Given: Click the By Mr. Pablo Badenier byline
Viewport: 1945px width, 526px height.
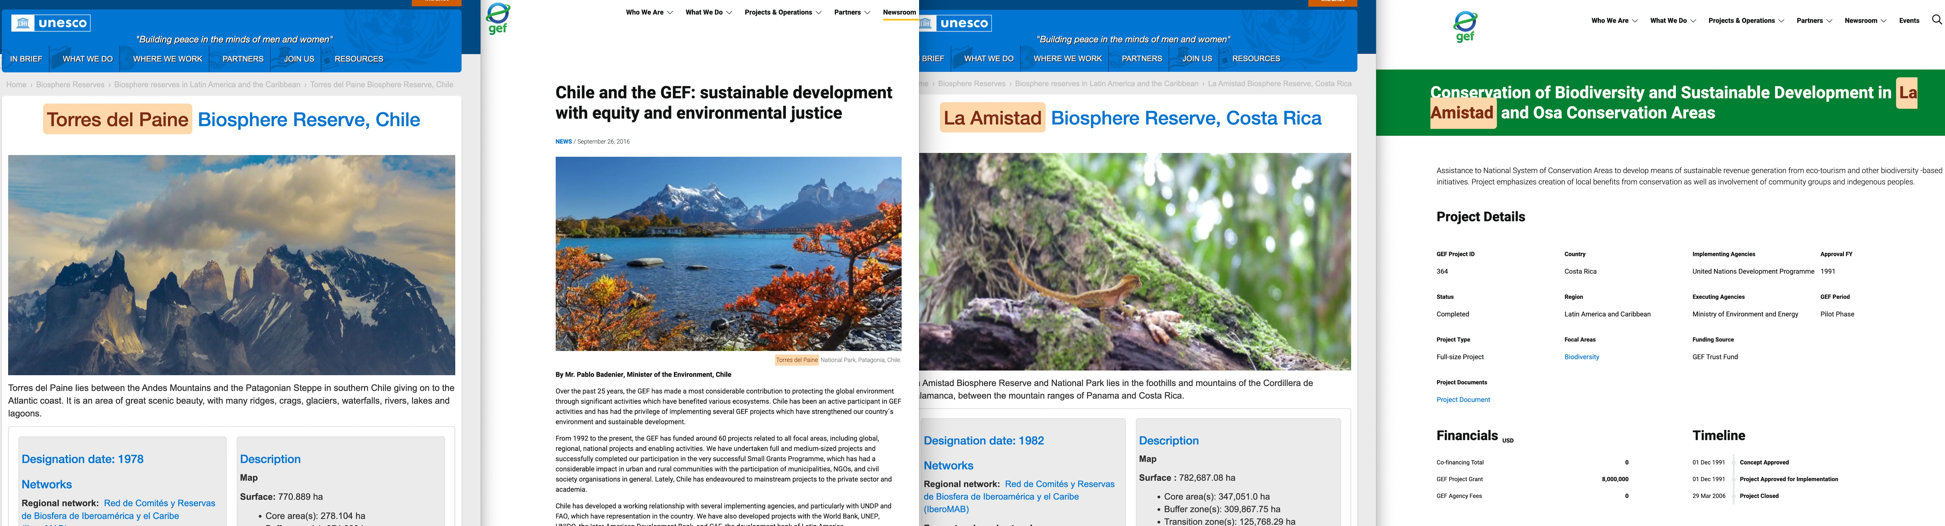Looking at the screenshot, I should click(643, 374).
